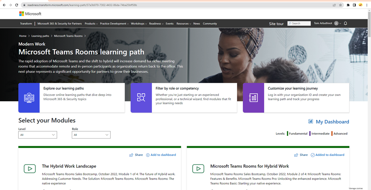Image resolution: width=371 pixels, height=190 pixels.
Task: Open the notifications bell icon
Action: point(345,24)
